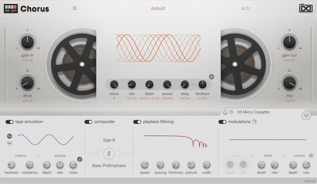Image resolution: width=317 pixels, height=184 pixels.
Task: Click the linked circles icon near random
Action: click(311, 156)
